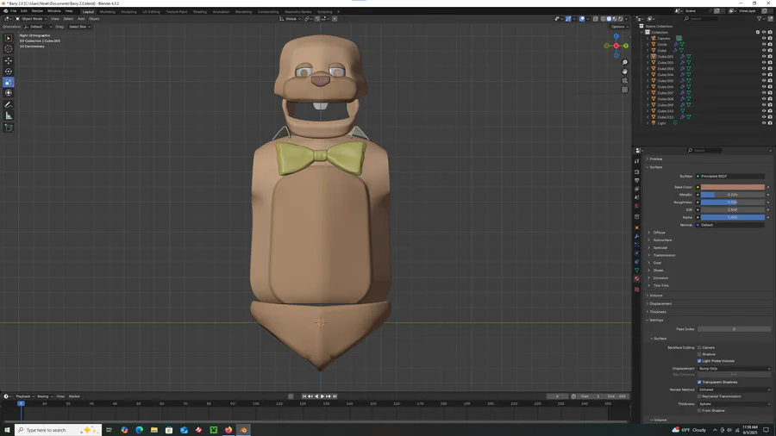Click the Windows taskbar search box

coord(59,430)
